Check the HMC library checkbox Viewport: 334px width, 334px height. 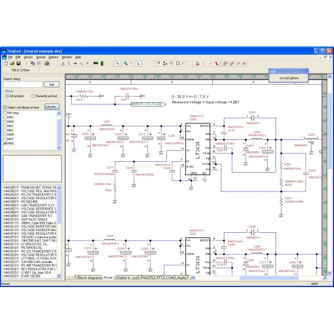[x=6, y=117]
